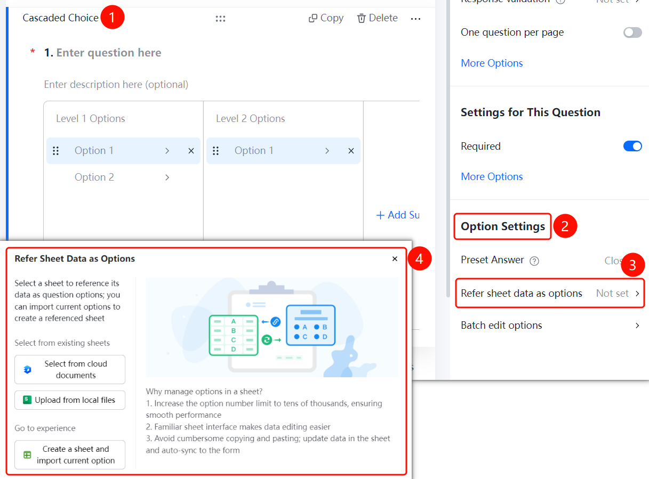This screenshot has width=649, height=479.
Task: Open Batch edit options chevron
Action: tap(637, 325)
